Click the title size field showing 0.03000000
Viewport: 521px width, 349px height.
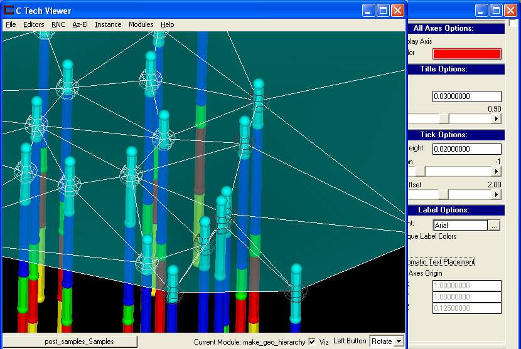tap(466, 96)
